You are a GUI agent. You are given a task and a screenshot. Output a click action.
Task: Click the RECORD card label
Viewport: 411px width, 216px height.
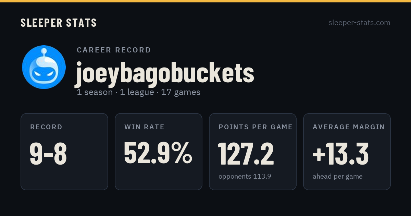point(46,127)
